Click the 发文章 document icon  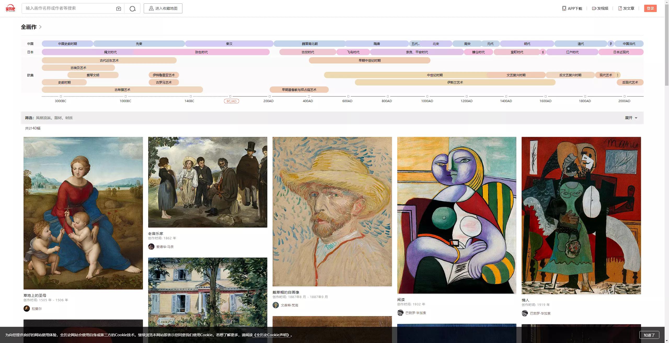(620, 8)
